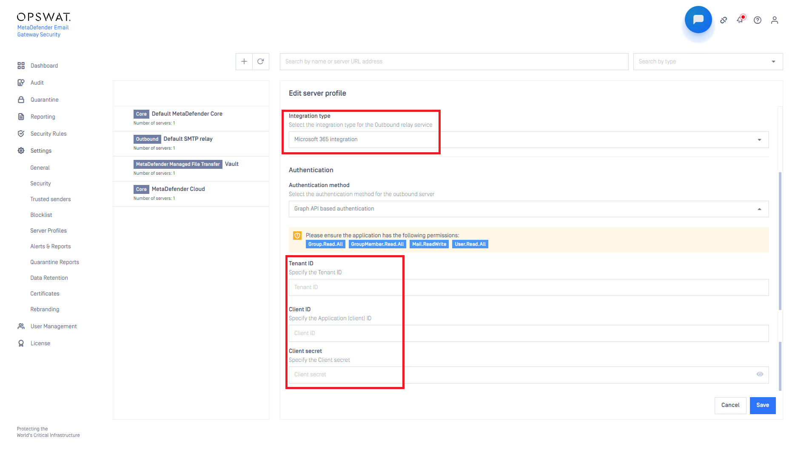Focus the search by name or URL field
This screenshot has width=792, height=452.
[x=454, y=62]
